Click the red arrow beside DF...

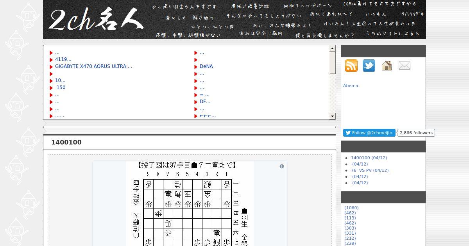point(196,102)
